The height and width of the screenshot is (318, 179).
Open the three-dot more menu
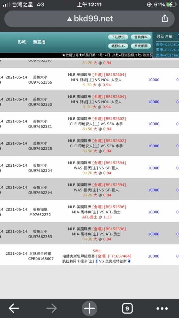click(162, 308)
